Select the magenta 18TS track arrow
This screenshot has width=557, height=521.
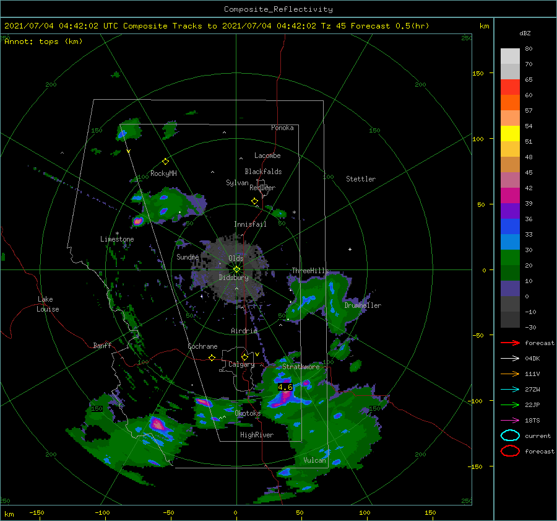[x=510, y=421]
